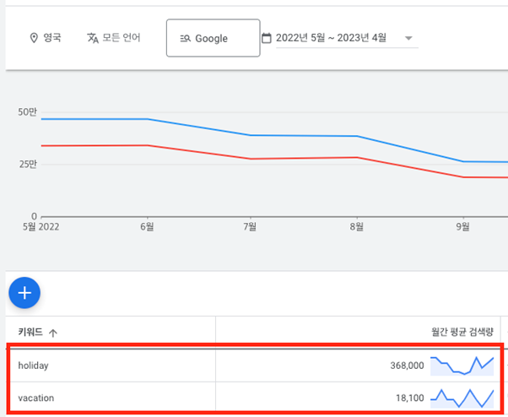Click the 8월 label on chart axis

356,227
